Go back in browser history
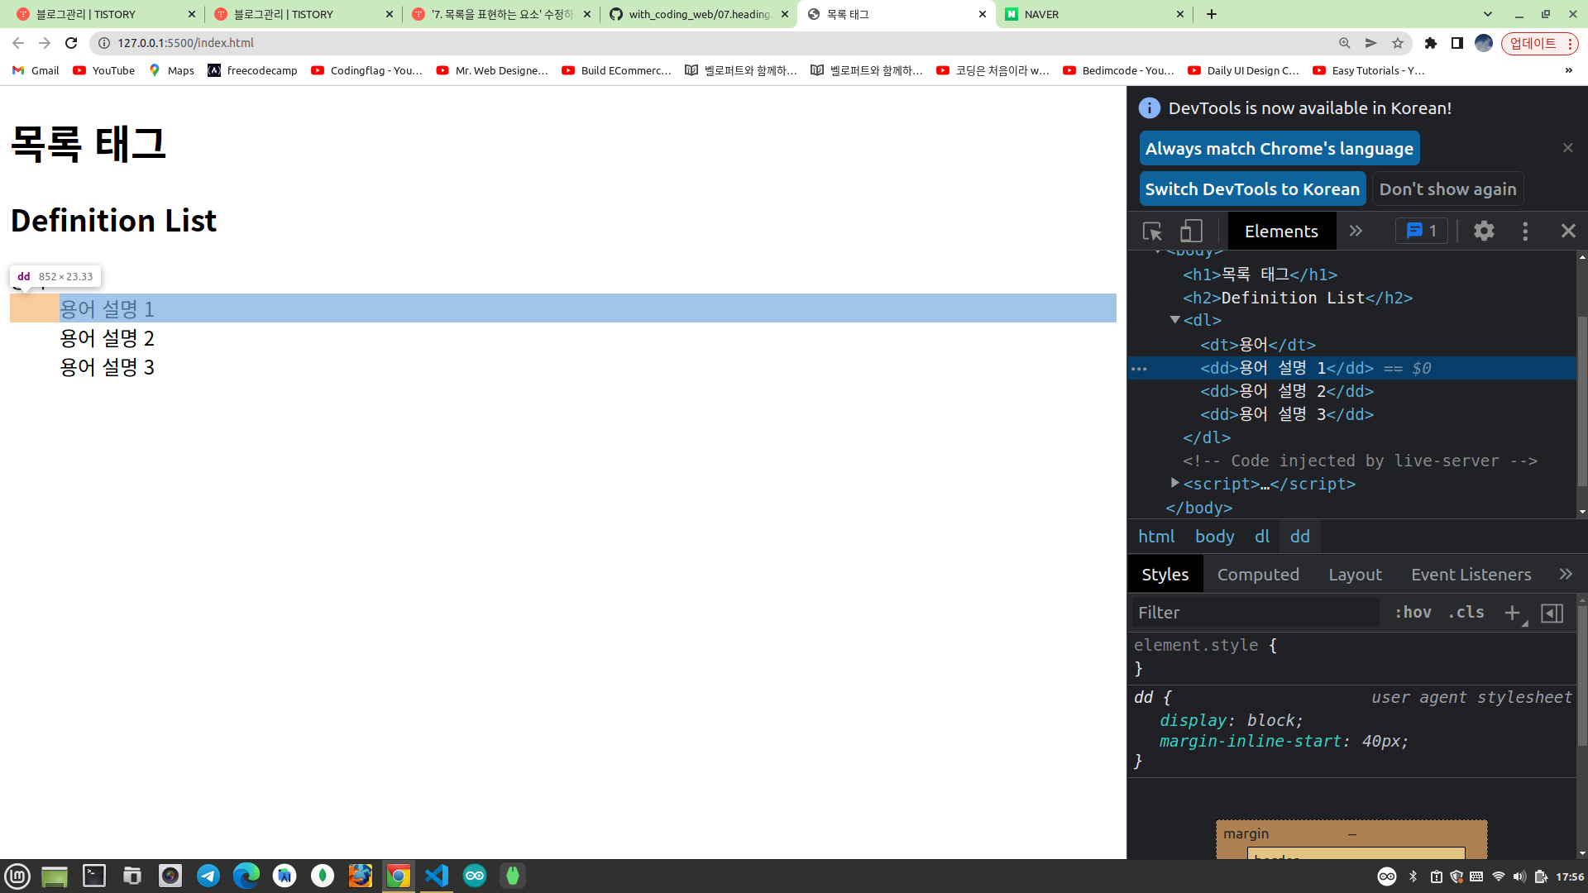 tap(18, 43)
